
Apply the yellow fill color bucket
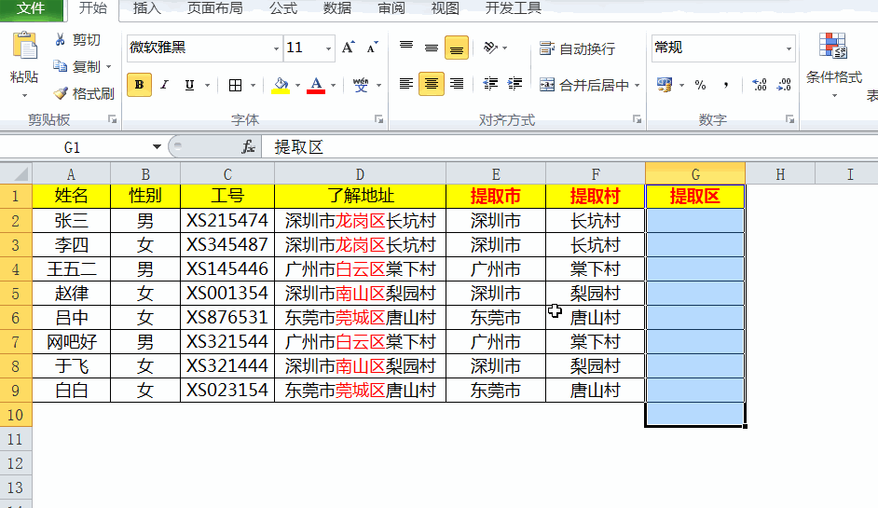click(281, 85)
